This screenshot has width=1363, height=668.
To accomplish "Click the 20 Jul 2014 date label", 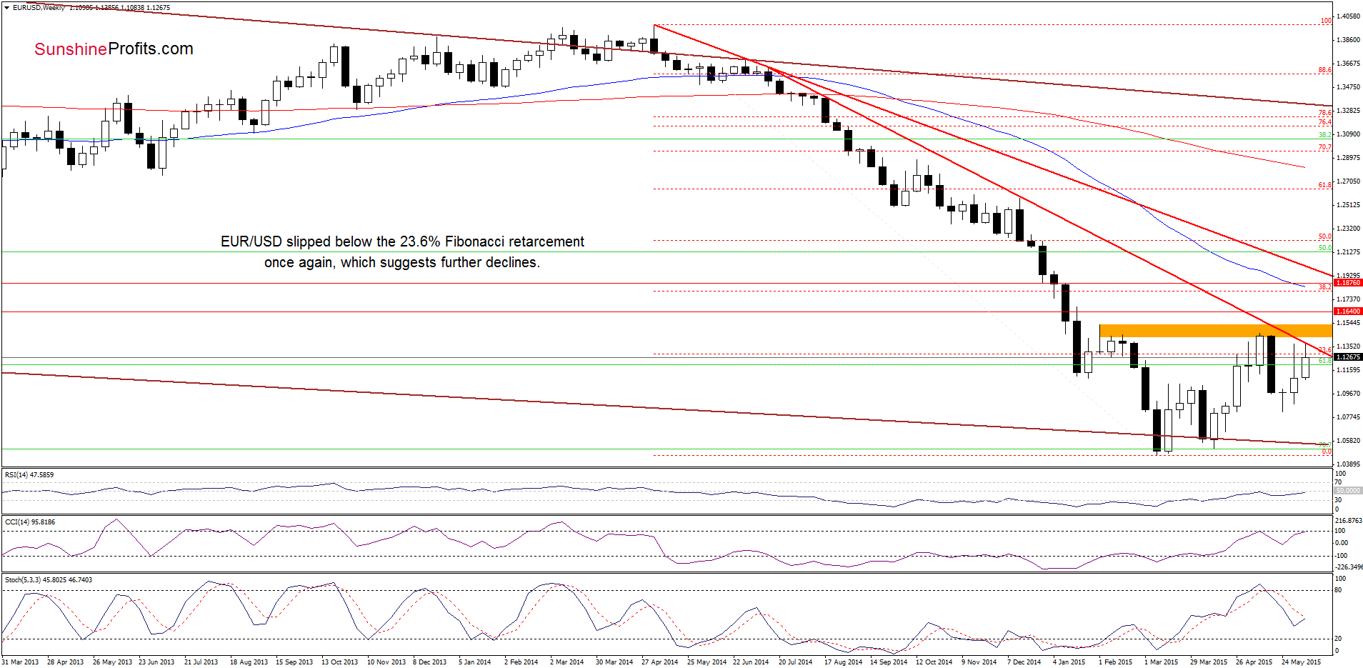I will (x=795, y=662).
